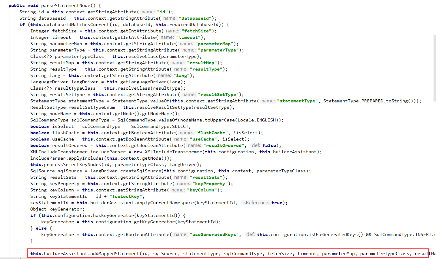This screenshot has width=436, height=259.
Task: Click the "resultSetType" string literal
Action: pos(218,95)
